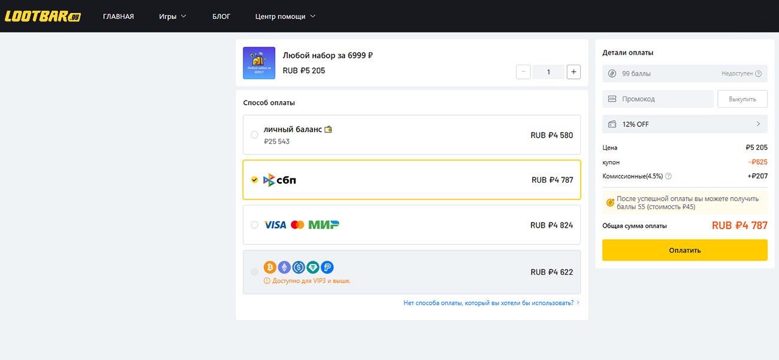Click the info icon beside Комиссионные(4.5%)
The height and width of the screenshot is (360, 779).
point(668,176)
